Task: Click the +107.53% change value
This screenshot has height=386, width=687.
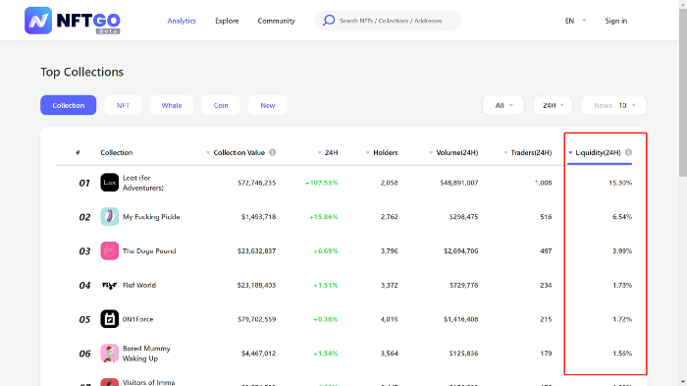Action: point(322,183)
